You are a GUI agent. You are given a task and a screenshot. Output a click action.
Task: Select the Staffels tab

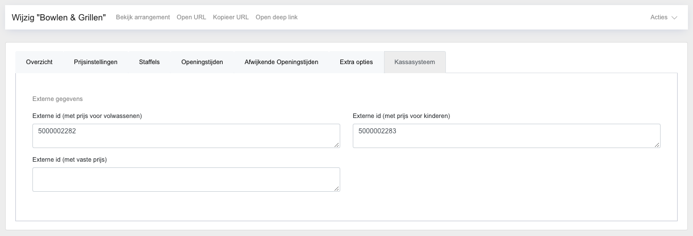[x=149, y=62]
